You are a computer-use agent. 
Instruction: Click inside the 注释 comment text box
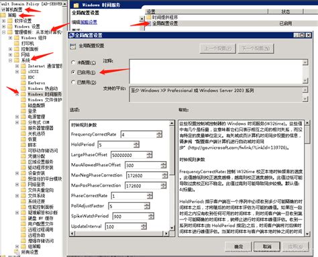(216, 71)
